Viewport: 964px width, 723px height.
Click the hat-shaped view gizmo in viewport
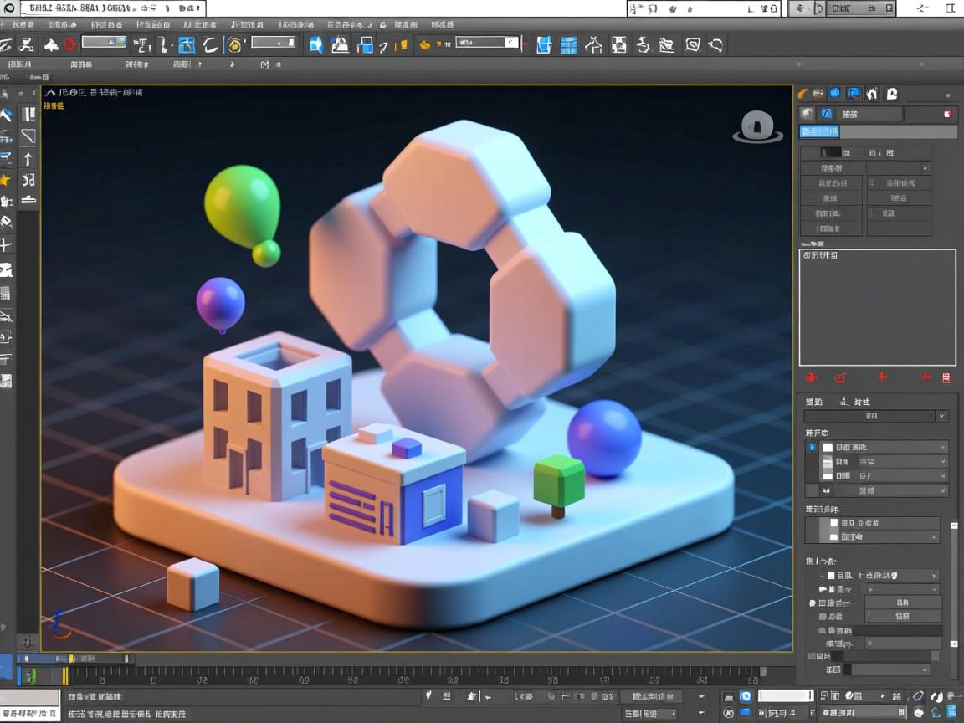point(757,127)
